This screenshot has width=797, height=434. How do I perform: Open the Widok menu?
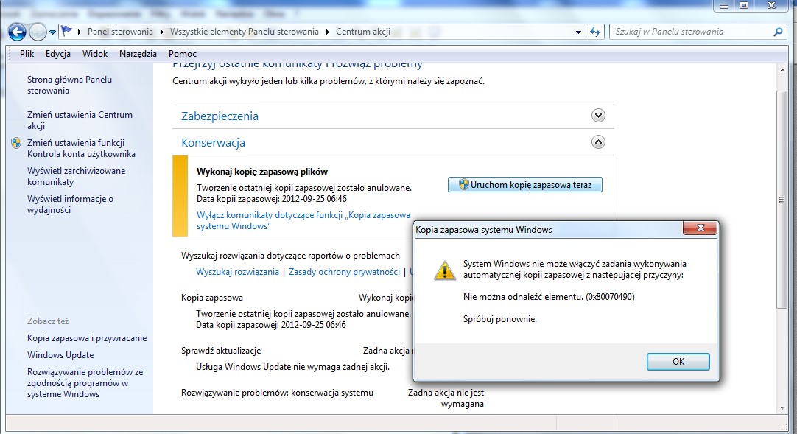point(95,53)
